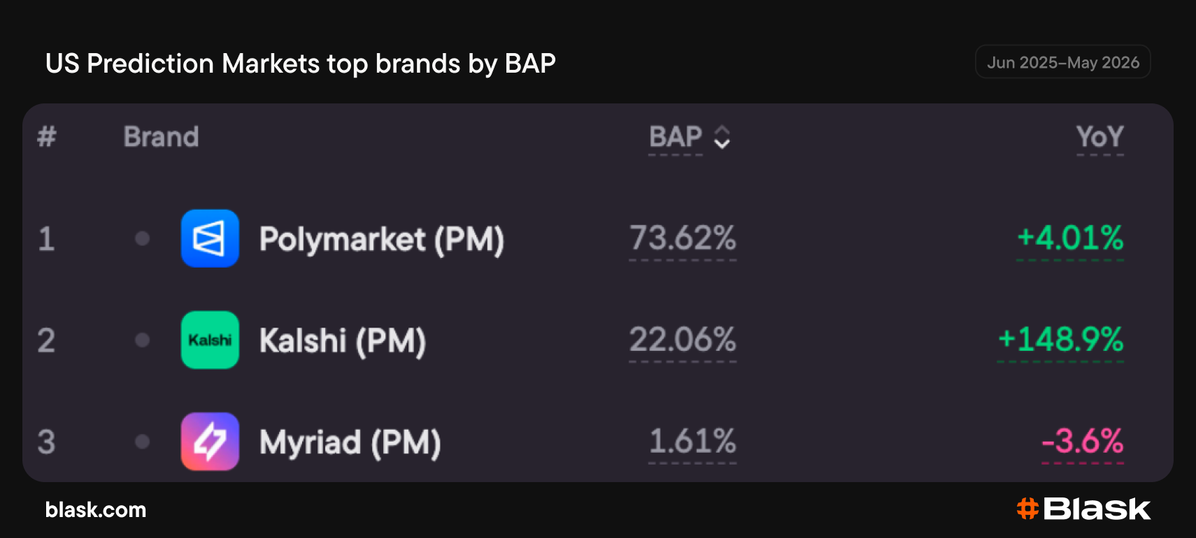Viewport: 1196px width, 538px height.
Task: Select the Polymarket (PM) brand name
Action: (x=382, y=240)
